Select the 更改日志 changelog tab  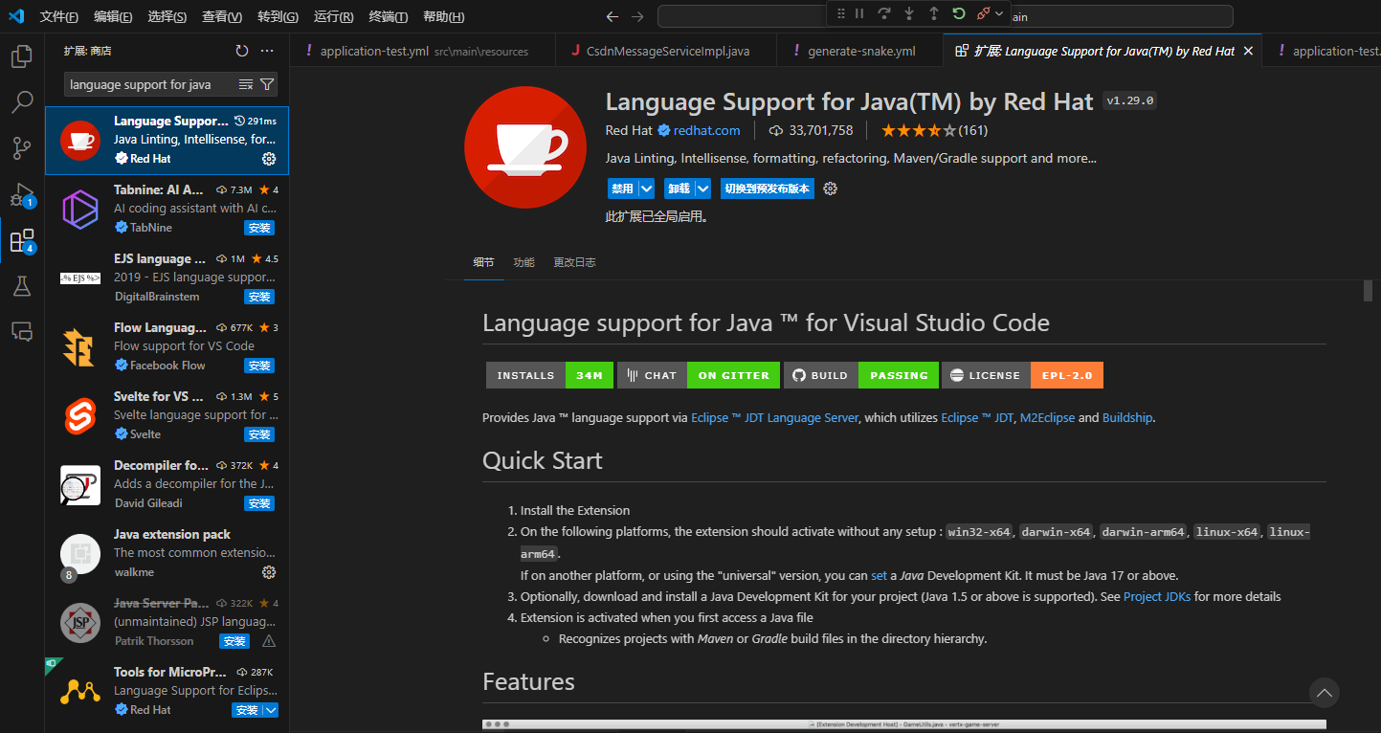(574, 262)
